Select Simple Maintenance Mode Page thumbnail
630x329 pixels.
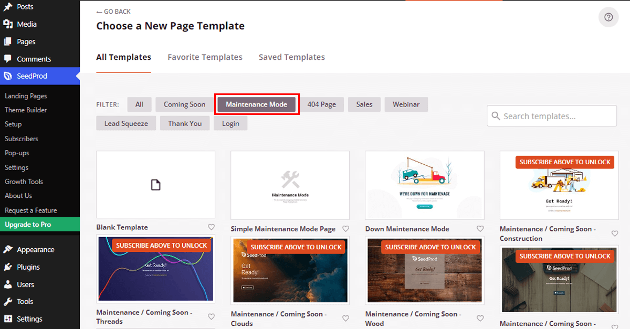click(290, 185)
